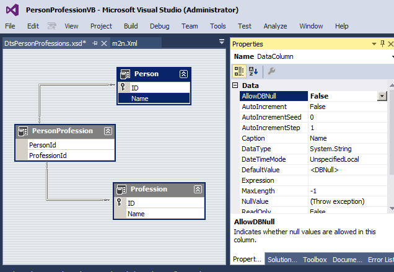Select the ID column in Person table

[154, 88]
